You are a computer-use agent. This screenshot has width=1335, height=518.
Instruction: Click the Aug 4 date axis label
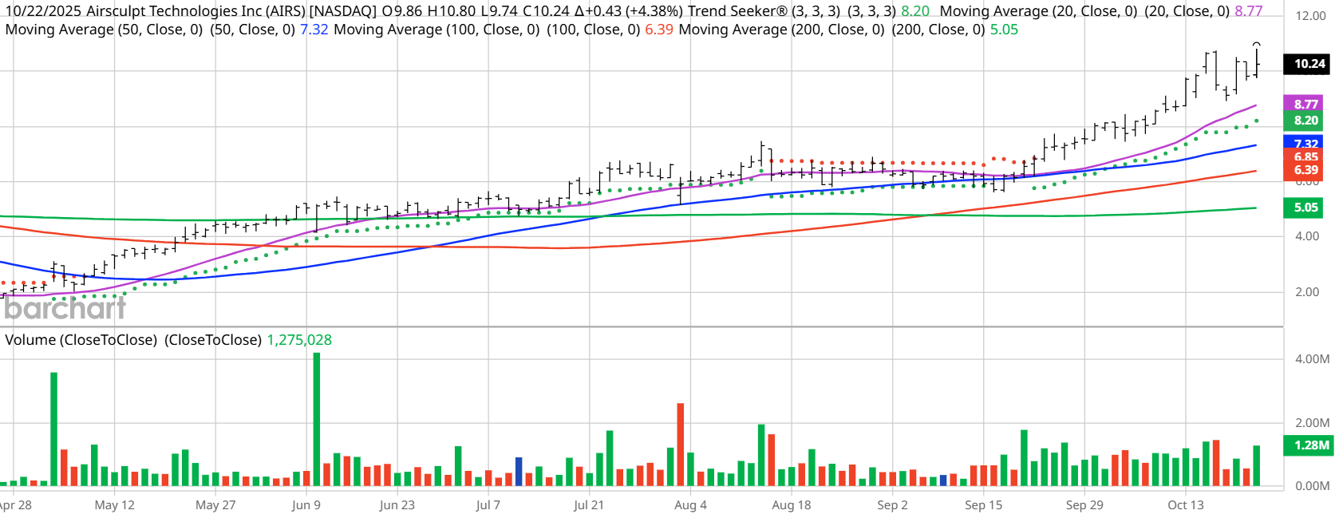(x=690, y=504)
